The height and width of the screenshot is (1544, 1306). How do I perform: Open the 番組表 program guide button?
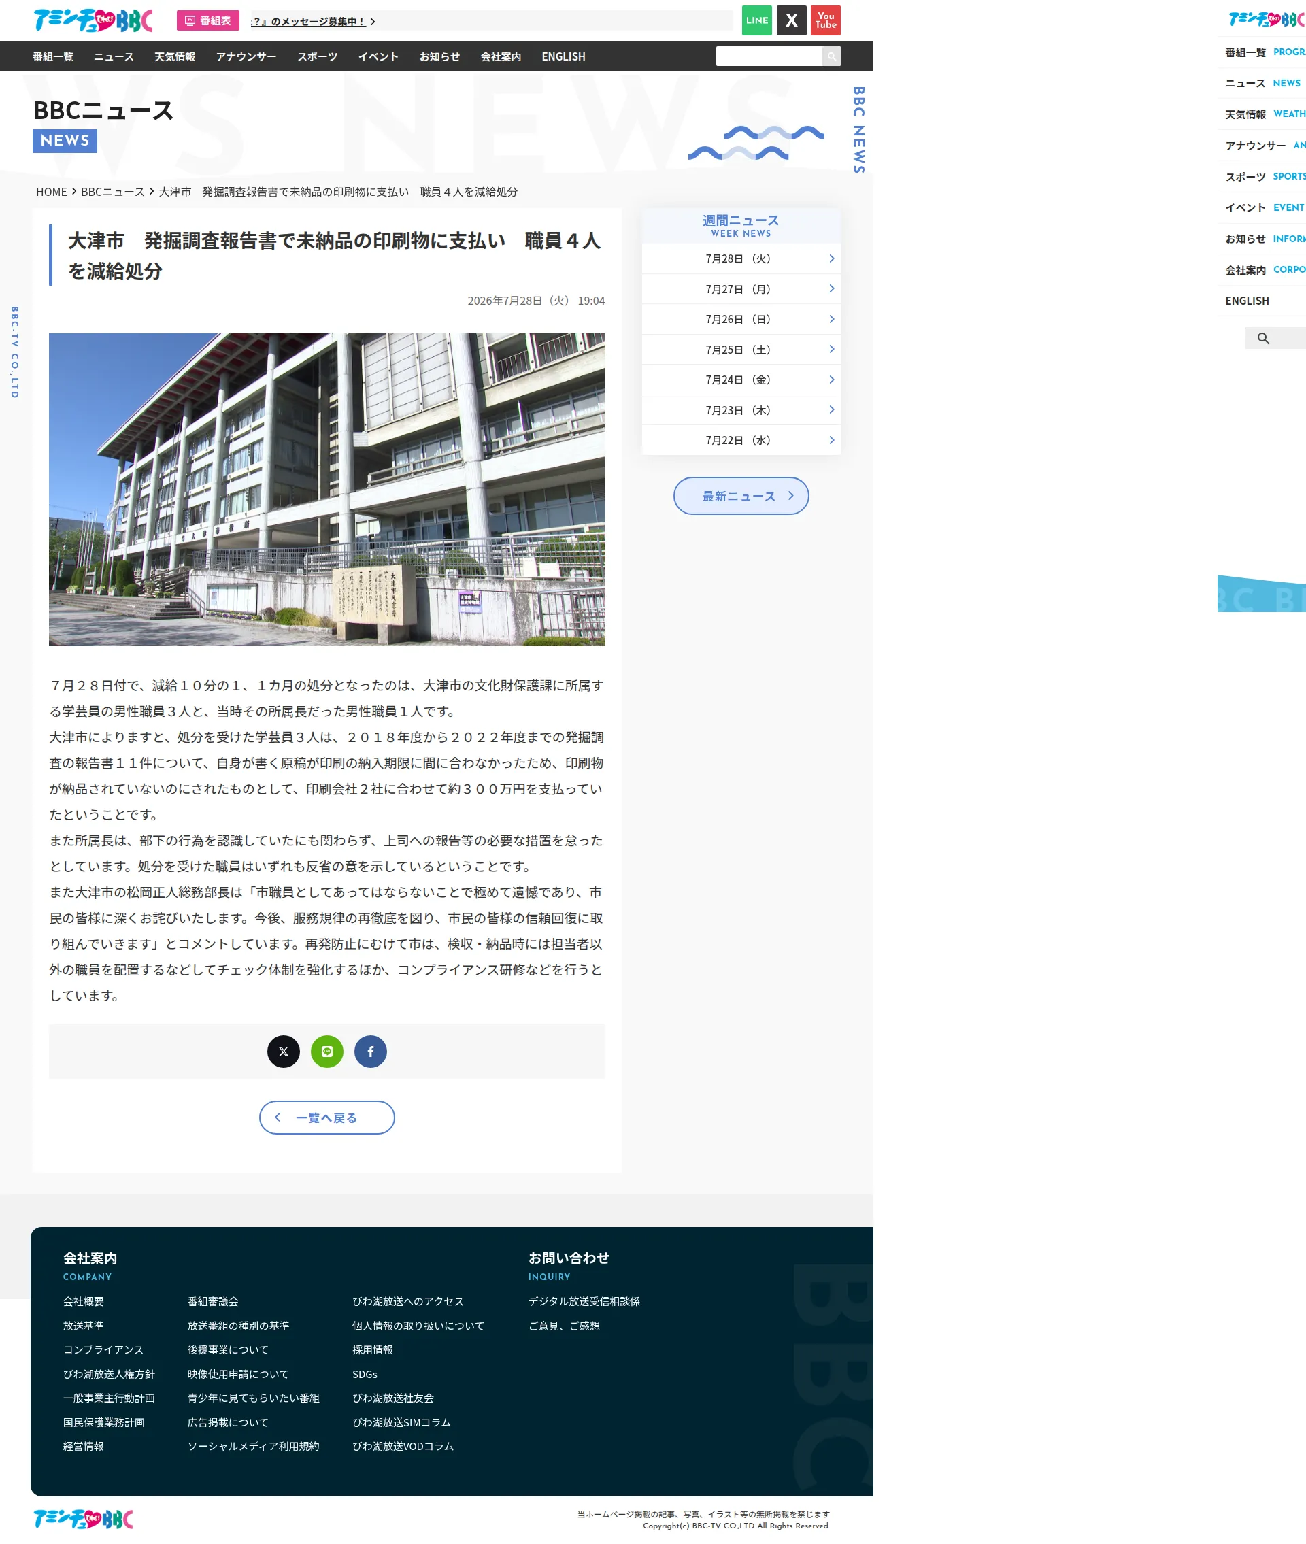point(208,20)
